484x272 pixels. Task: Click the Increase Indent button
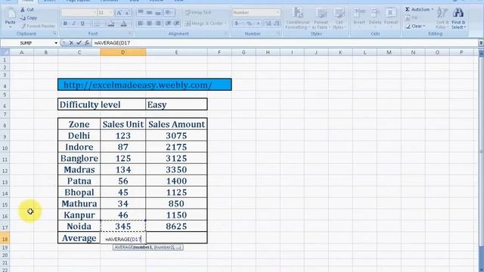[x=177, y=23]
